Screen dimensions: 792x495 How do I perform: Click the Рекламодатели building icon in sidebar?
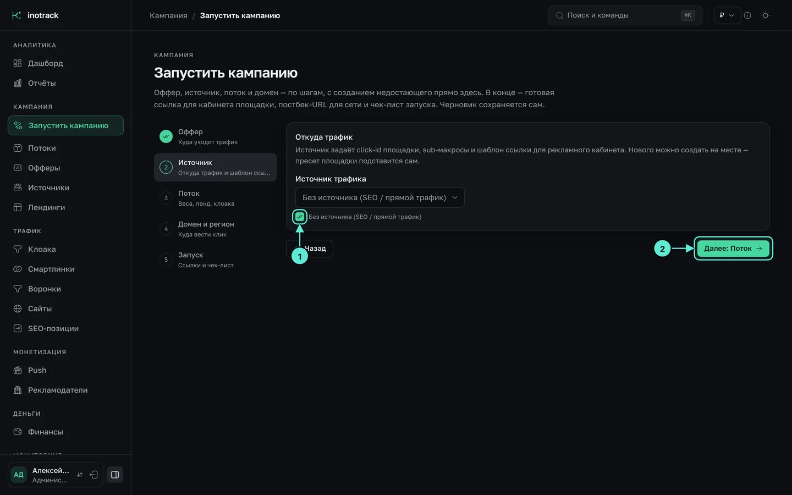coord(18,390)
